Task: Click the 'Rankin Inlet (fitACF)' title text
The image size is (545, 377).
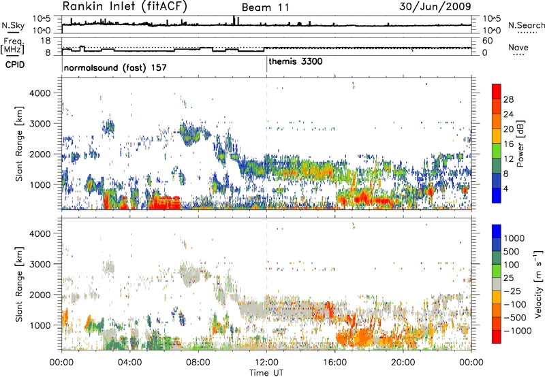Action: (x=125, y=6)
